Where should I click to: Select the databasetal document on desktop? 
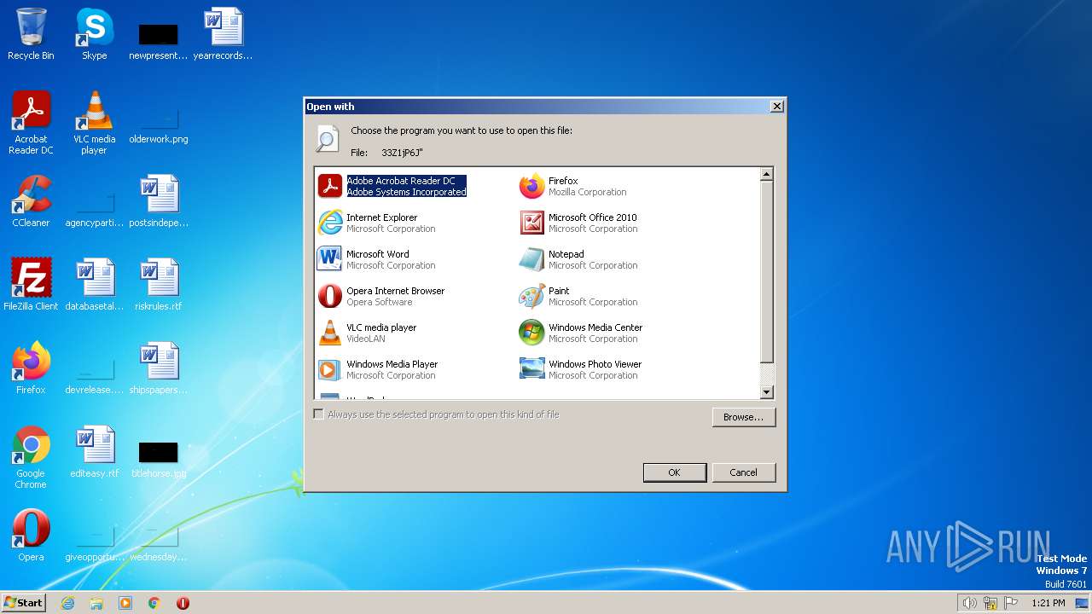(x=94, y=285)
